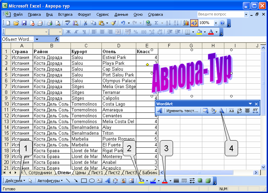Click the Undo arrow icon
The image size is (268, 193).
pyautogui.click(x=123, y=23)
